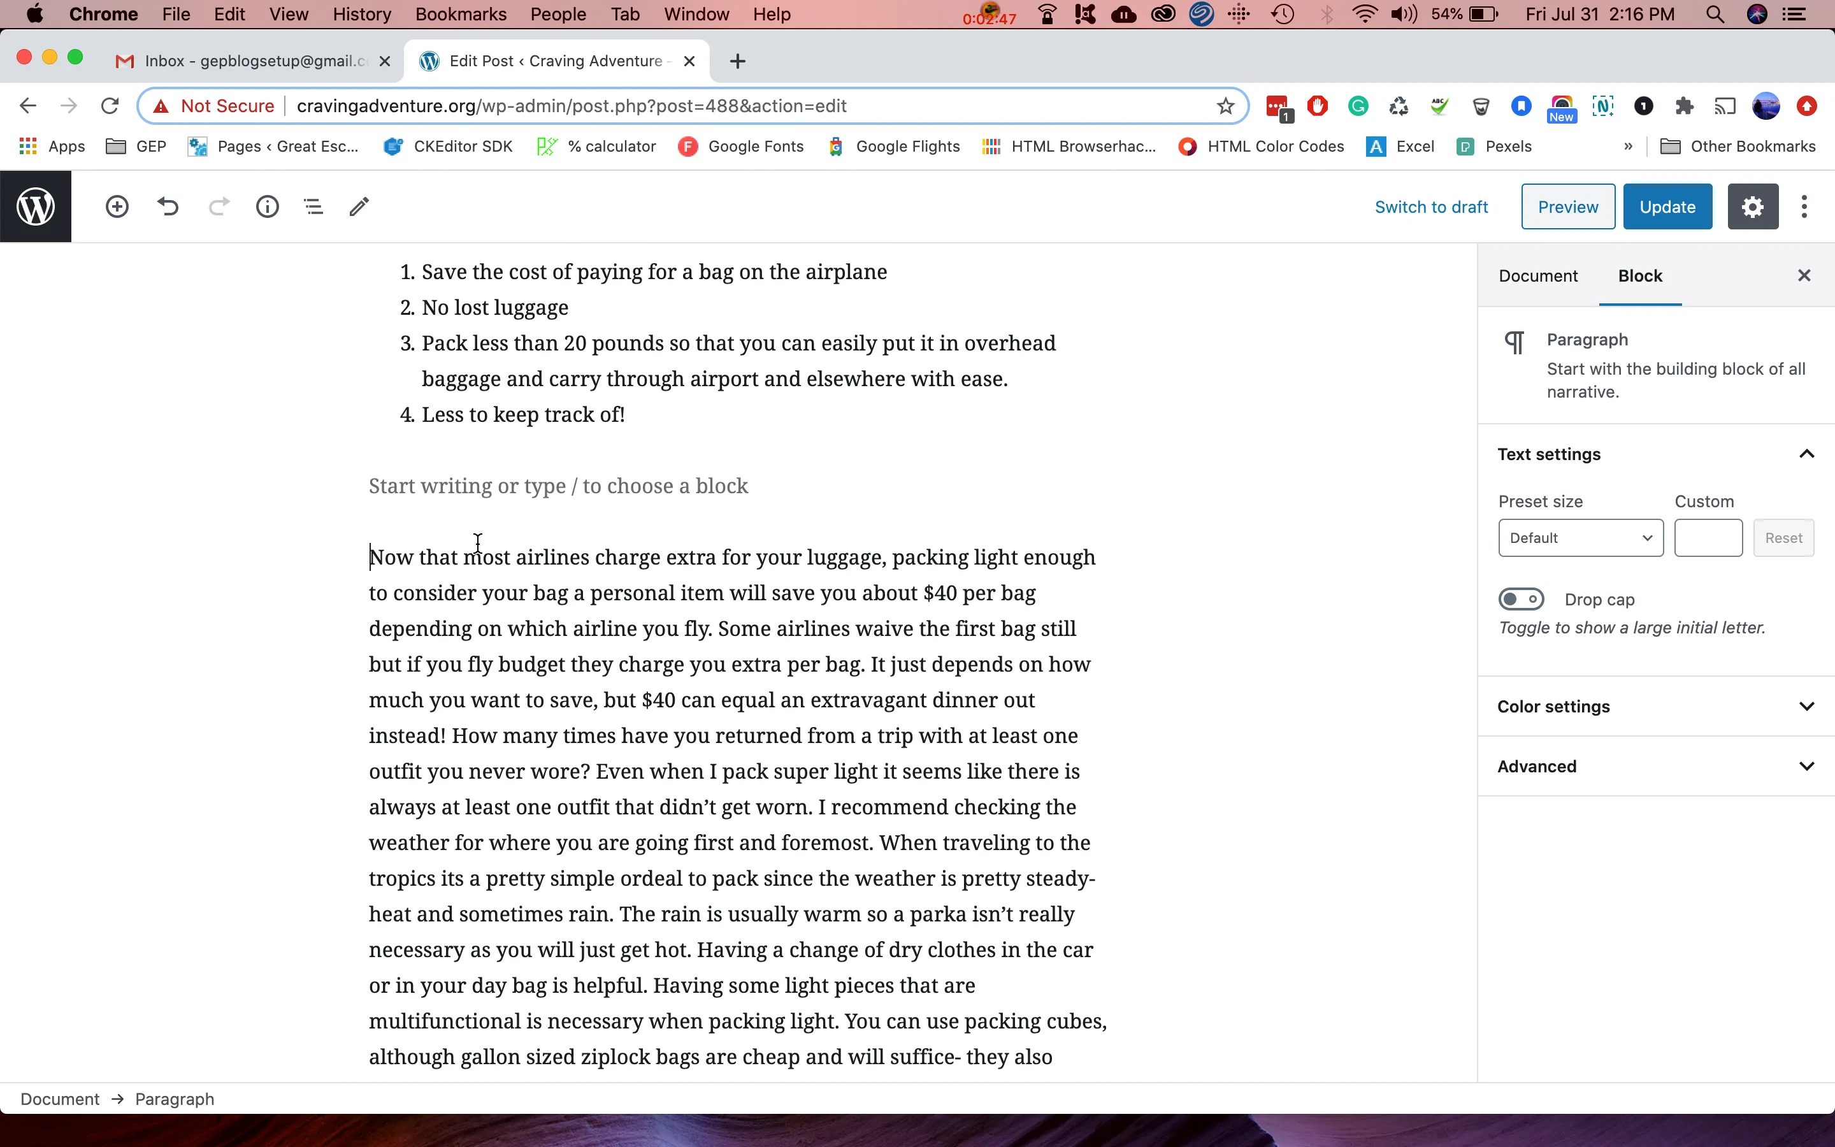
Task: Reload the current page
Action: [110, 106]
